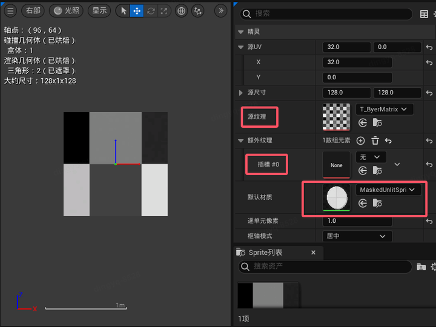
Task: Toggle world coordinate space globe icon
Action: pos(181,11)
